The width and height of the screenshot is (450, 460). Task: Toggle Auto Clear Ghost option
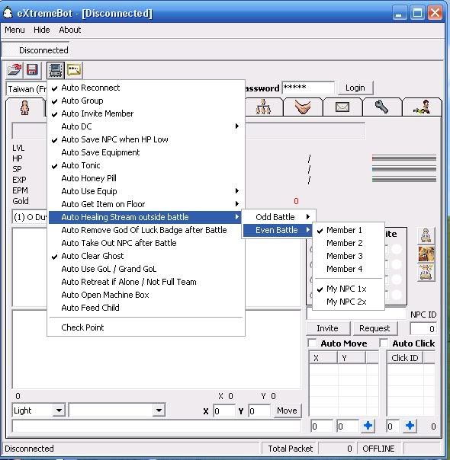click(146, 256)
